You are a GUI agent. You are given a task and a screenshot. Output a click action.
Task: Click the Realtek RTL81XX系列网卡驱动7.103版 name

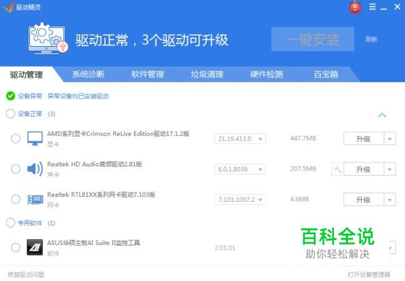click(x=101, y=195)
